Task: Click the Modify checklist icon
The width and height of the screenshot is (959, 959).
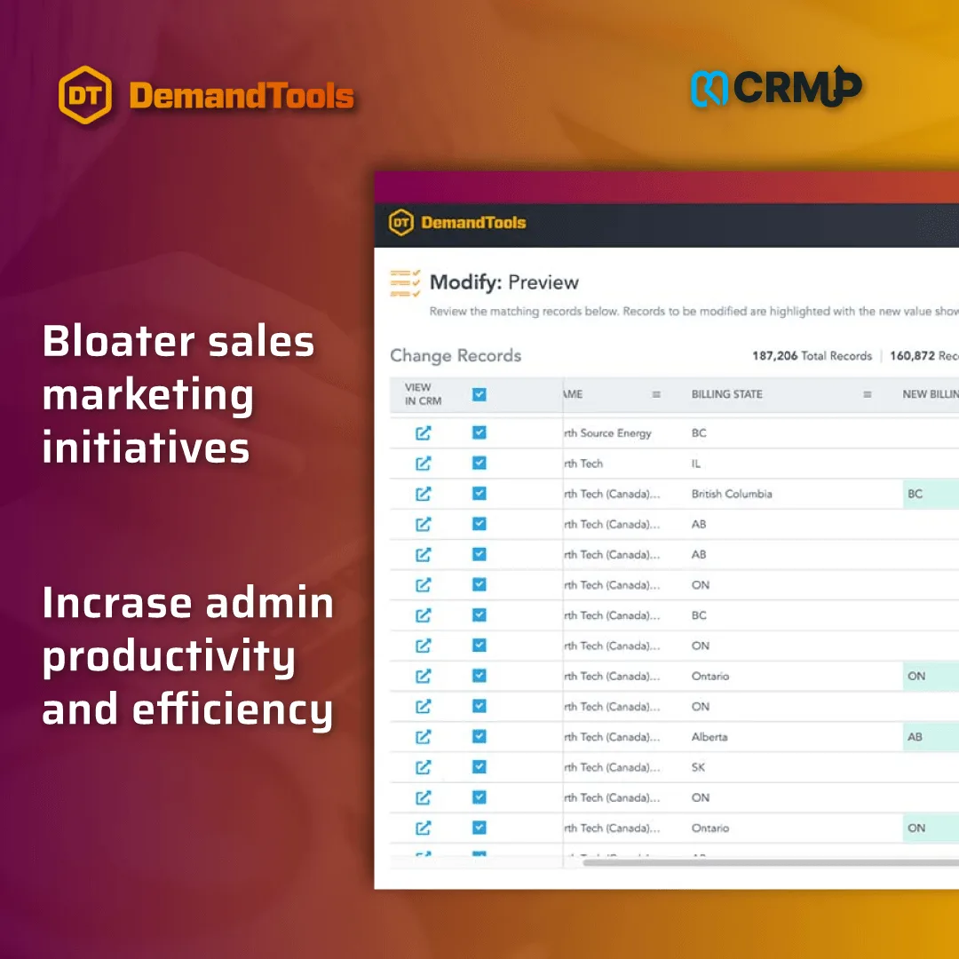Action: pyautogui.click(x=404, y=281)
